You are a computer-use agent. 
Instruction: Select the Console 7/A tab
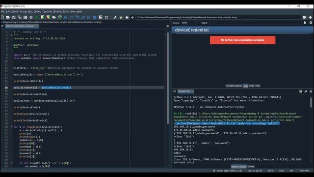pos(185,91)
